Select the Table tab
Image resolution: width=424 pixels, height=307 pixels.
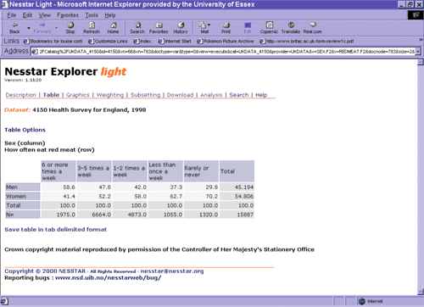pos(51,95)
